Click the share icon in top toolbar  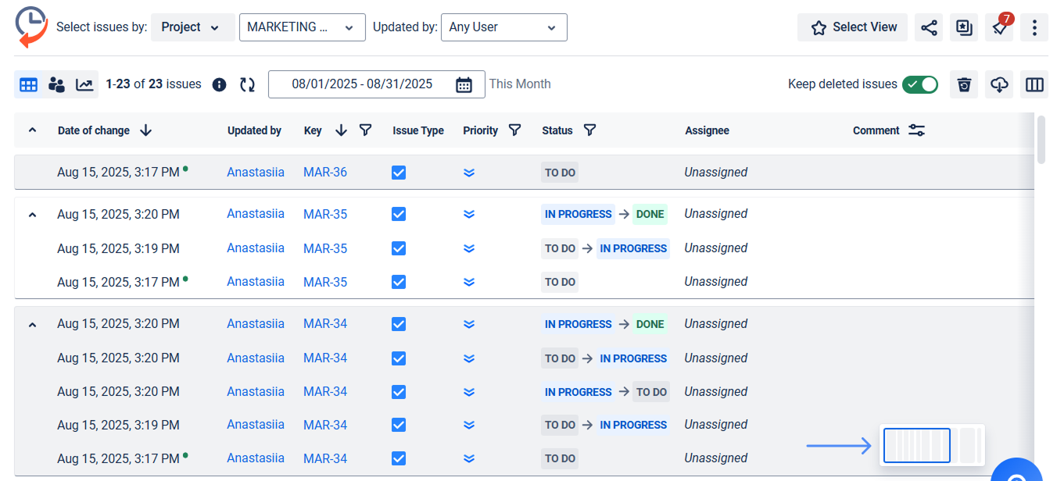click(x=929, y=27)
